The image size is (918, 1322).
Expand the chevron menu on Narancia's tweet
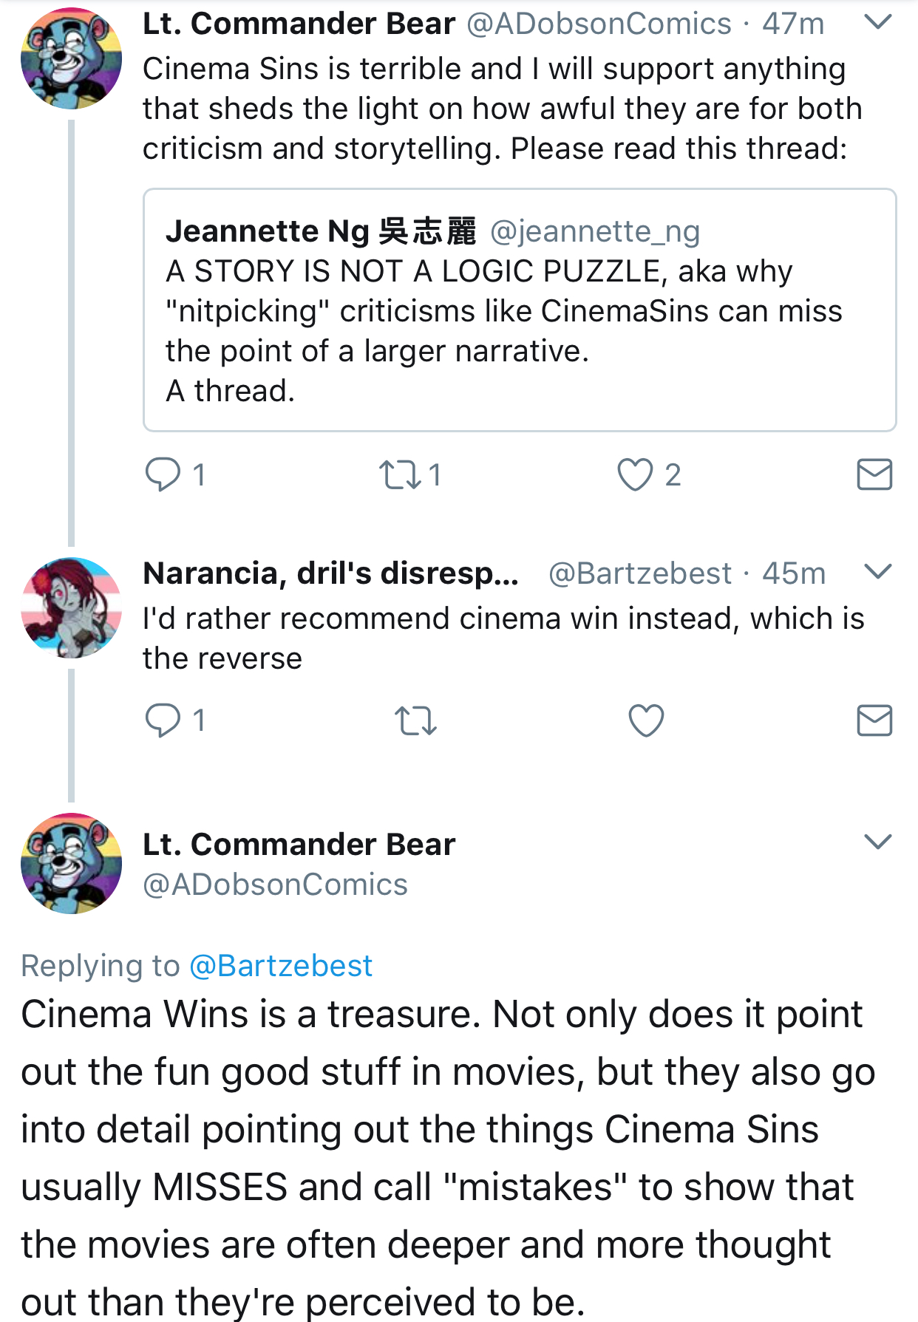pyautogui.click(x=877, y=571)
